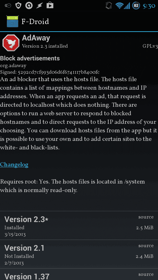Tap the F-Droid app logo icon

[x=12, y=22]
